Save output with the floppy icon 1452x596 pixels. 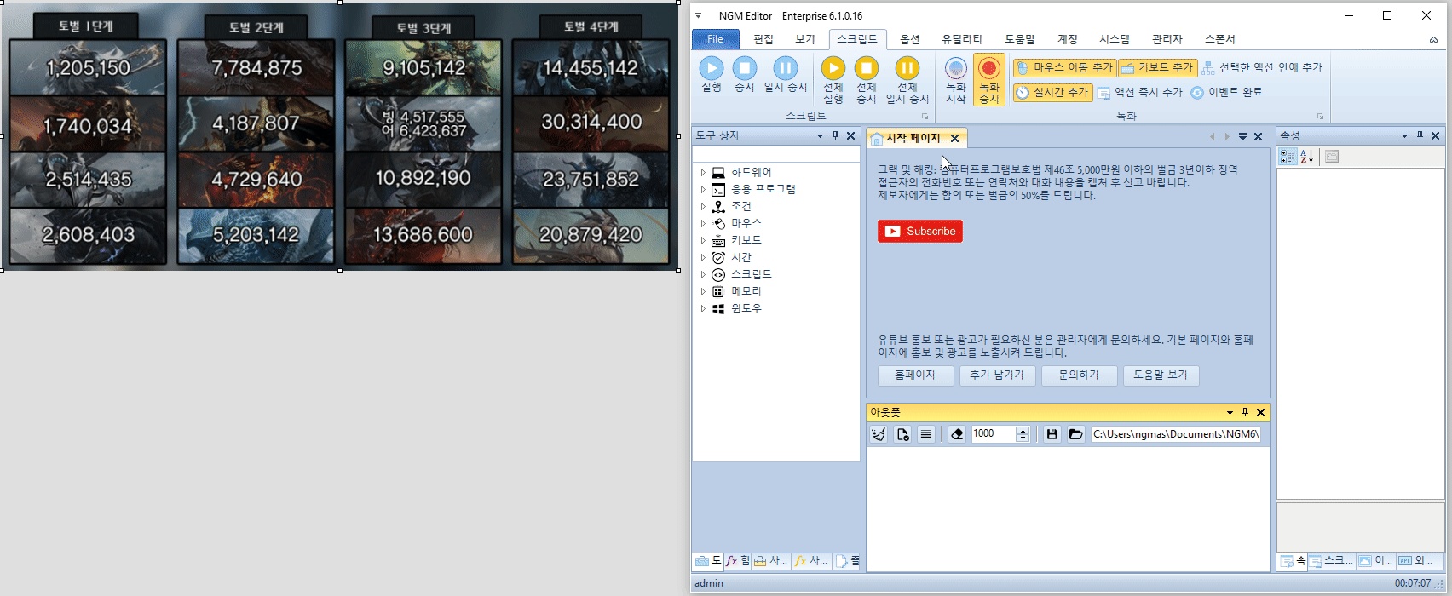(1052, 434)
